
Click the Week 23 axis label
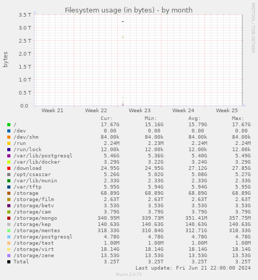(140, 111)
